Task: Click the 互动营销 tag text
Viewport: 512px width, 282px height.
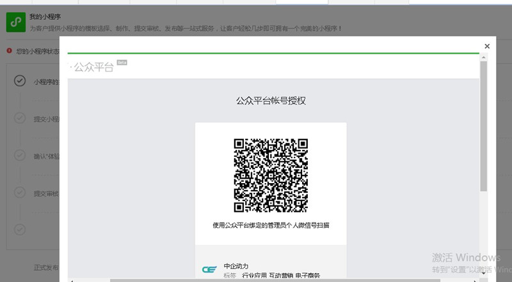Action: click(281, 276)
